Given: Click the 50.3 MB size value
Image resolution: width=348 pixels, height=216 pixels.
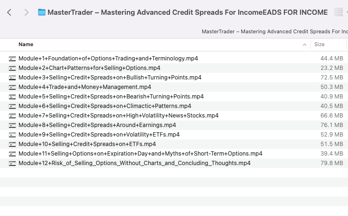Looking at the screenshot, I should pyautogui.click(x=332, y=87).
